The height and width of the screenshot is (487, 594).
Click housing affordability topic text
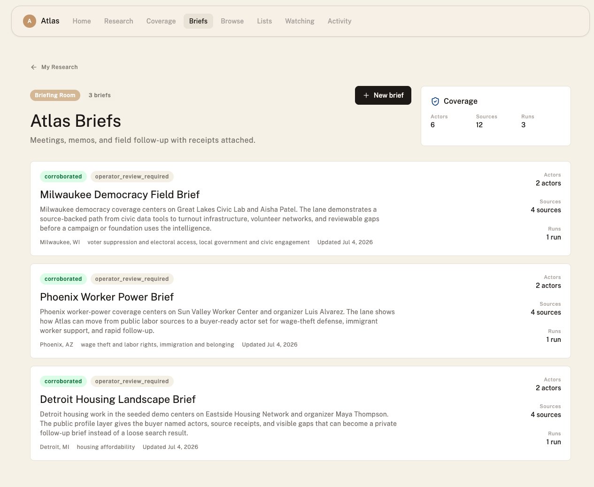point(106,447)
